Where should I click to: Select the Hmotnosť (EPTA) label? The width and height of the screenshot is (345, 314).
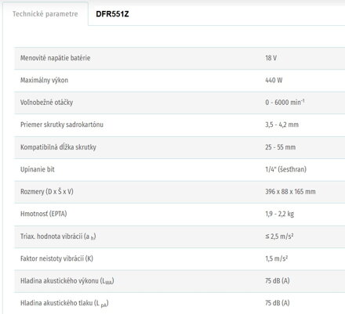tap(44, 214)
